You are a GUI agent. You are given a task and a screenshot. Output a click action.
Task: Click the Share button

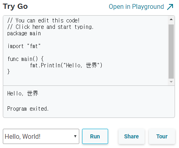131,136
